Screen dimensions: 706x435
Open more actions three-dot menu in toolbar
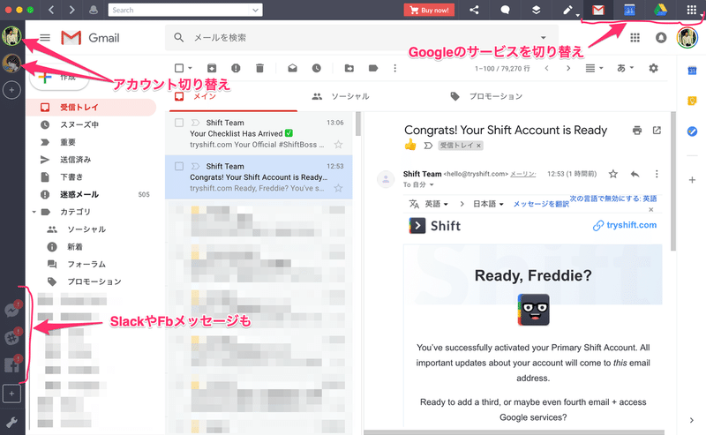click(394, 68)
